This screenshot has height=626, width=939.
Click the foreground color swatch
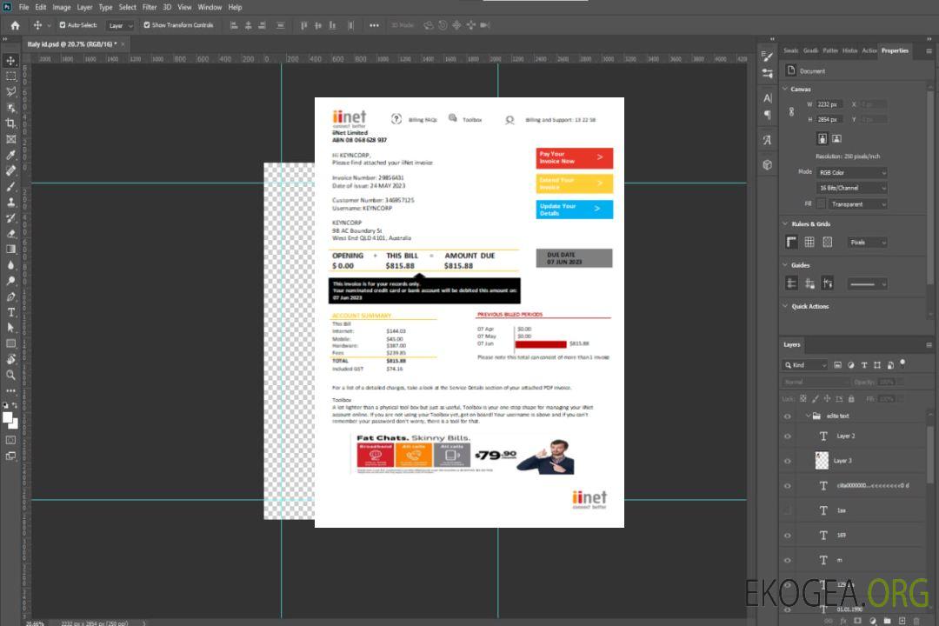click(x=9, y=418)
